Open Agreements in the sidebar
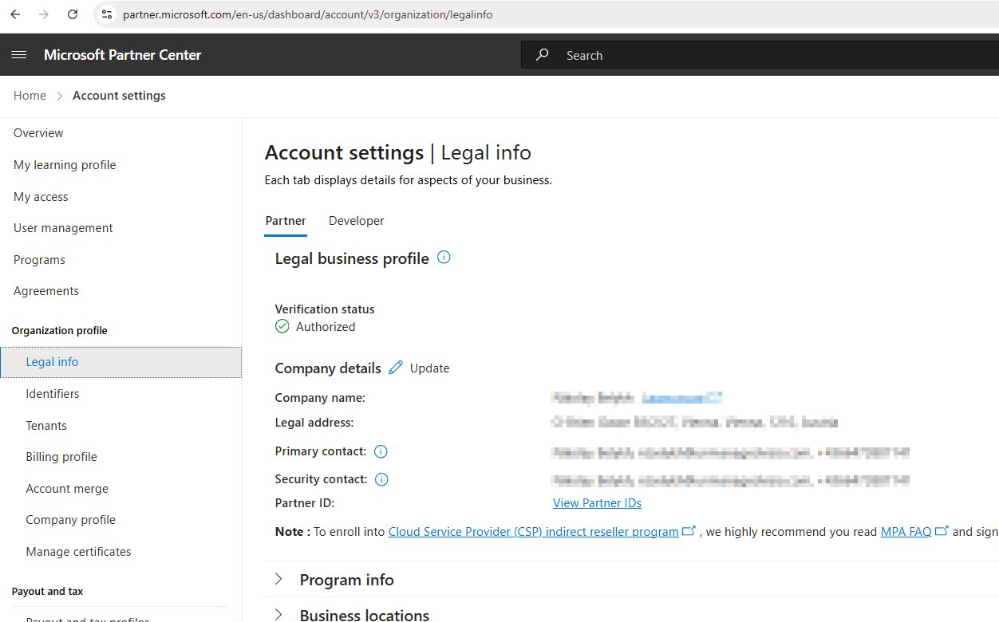Screen dimensions: 999x622 click(x=46, y=291)
